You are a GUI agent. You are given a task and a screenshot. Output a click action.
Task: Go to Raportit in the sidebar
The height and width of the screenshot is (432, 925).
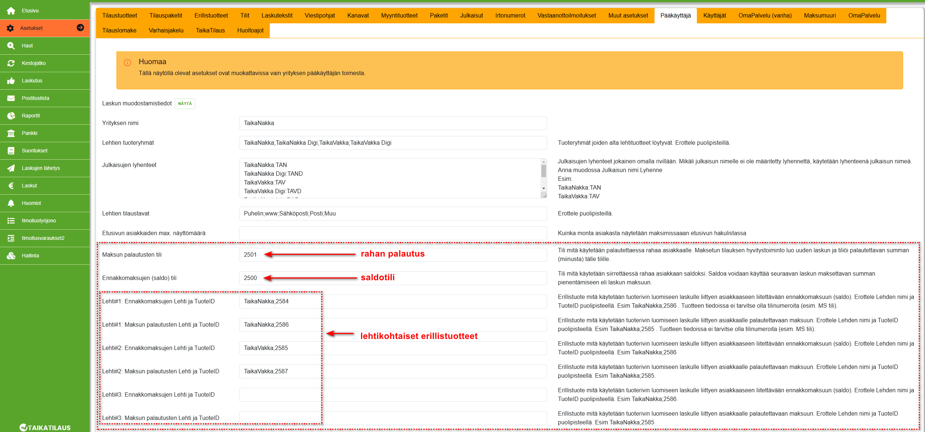(45, 116)
